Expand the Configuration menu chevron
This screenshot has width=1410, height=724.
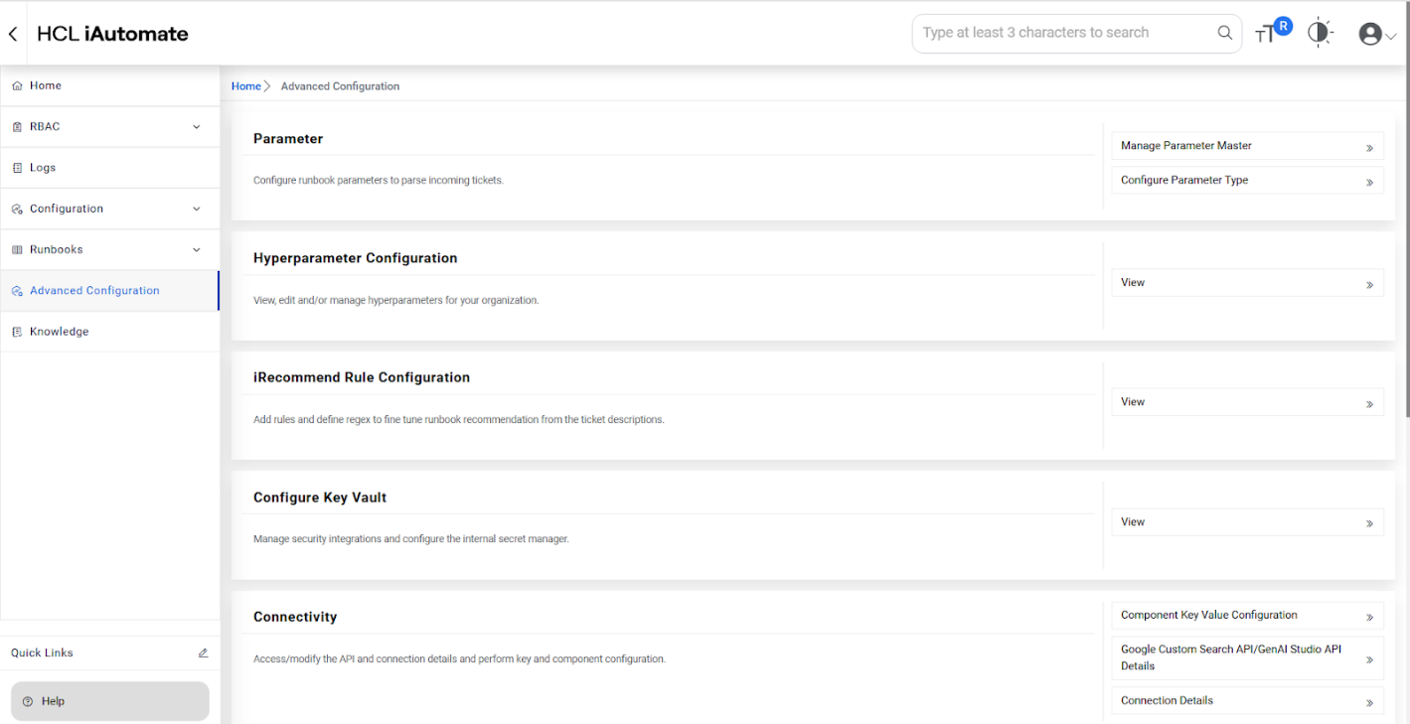(197, 209)
